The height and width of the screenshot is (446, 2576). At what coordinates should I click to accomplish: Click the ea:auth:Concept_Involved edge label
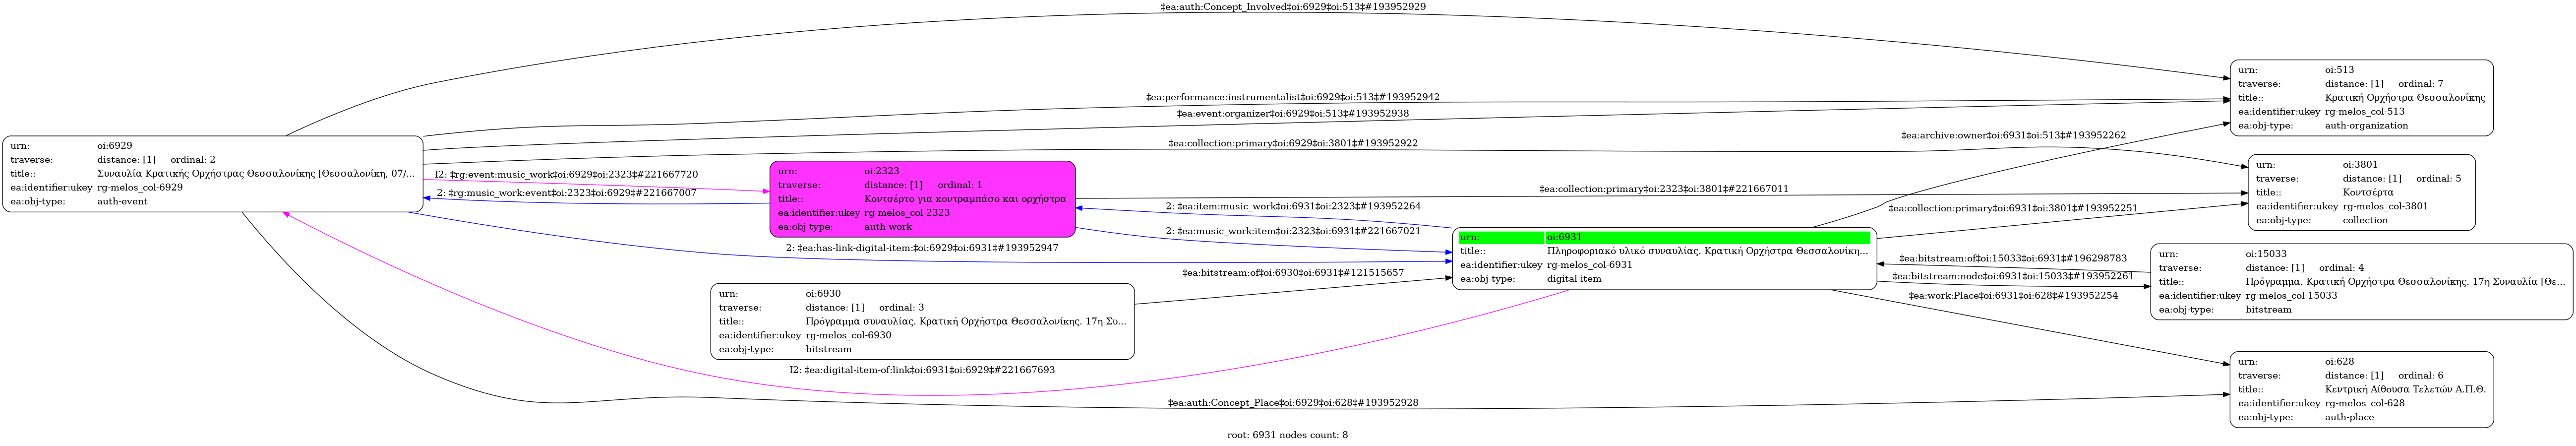tap(1292, 7)
